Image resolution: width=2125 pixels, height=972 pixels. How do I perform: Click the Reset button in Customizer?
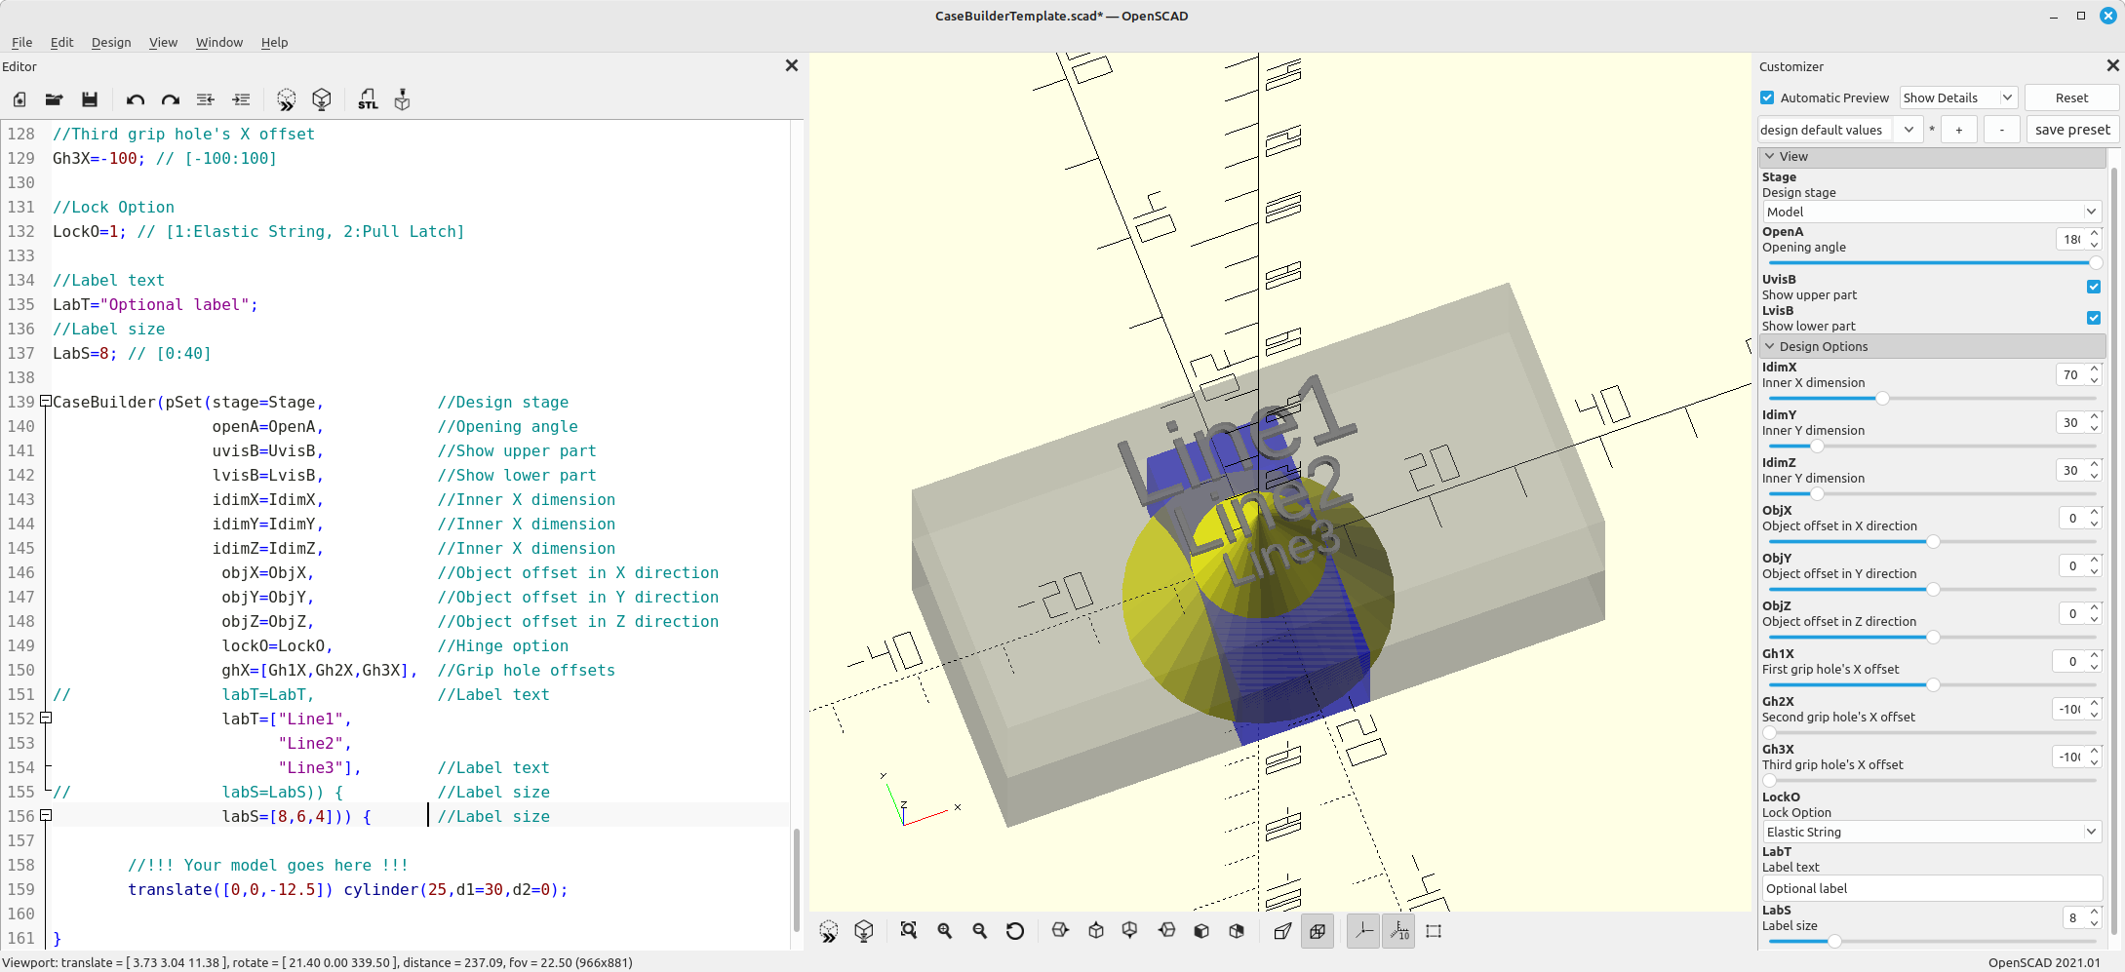2071,97
